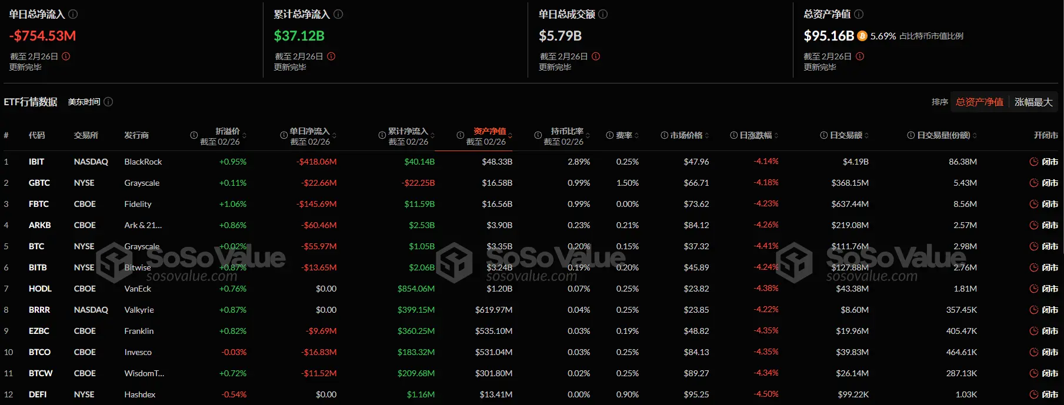Click the market-closed clock icon in IBIT row

coord(1034,162)
